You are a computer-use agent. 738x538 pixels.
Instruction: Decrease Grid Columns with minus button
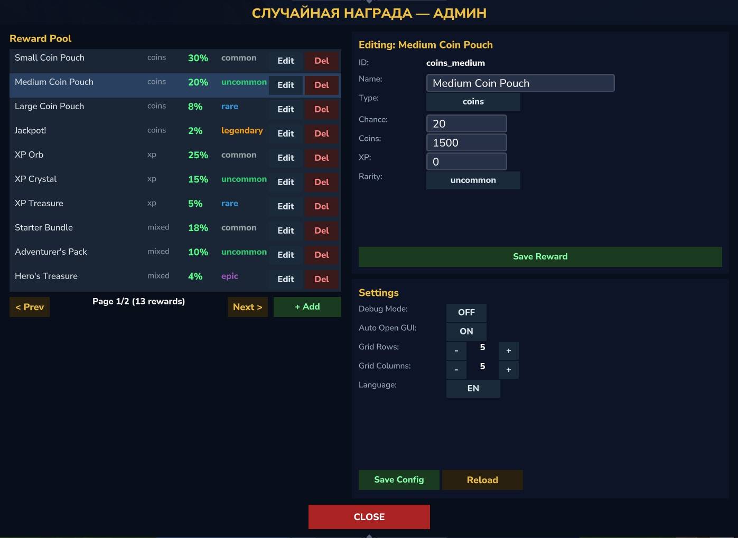(456, 370)
